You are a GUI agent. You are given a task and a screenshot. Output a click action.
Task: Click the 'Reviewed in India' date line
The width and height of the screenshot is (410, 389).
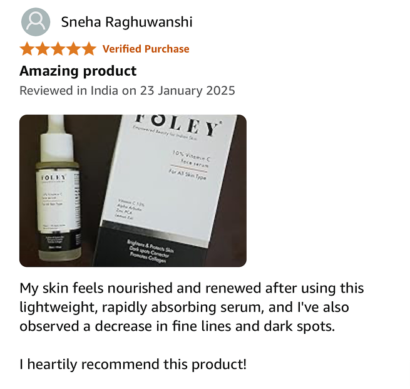tap(127, 91)
